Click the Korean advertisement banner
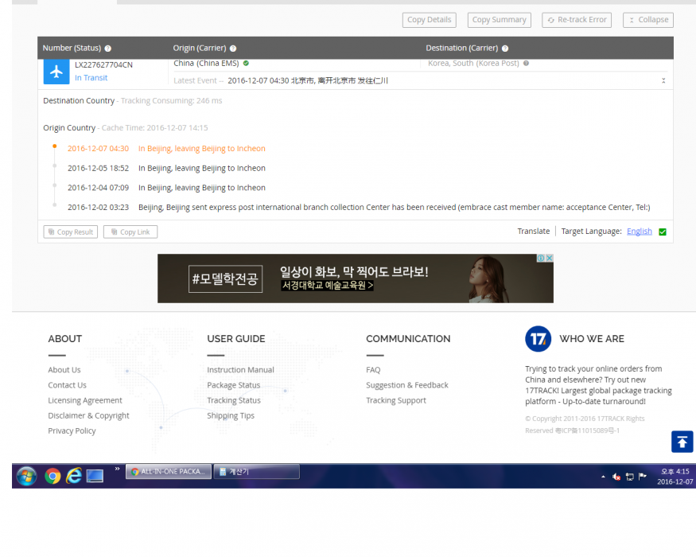 [x=355, y=278]
